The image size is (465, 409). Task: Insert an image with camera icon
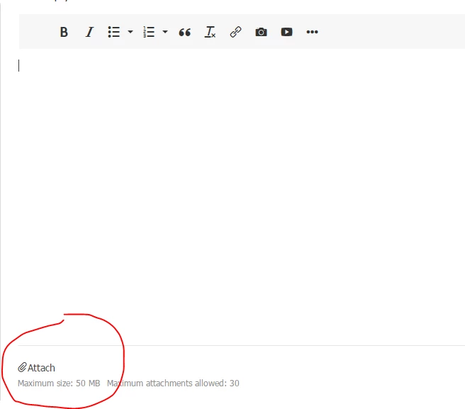262,32
